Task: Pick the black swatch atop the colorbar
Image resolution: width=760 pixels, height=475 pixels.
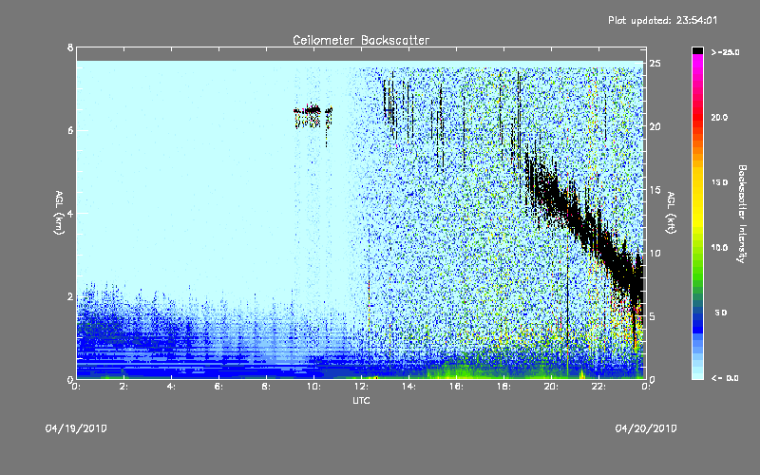Action: pos(697,50)
